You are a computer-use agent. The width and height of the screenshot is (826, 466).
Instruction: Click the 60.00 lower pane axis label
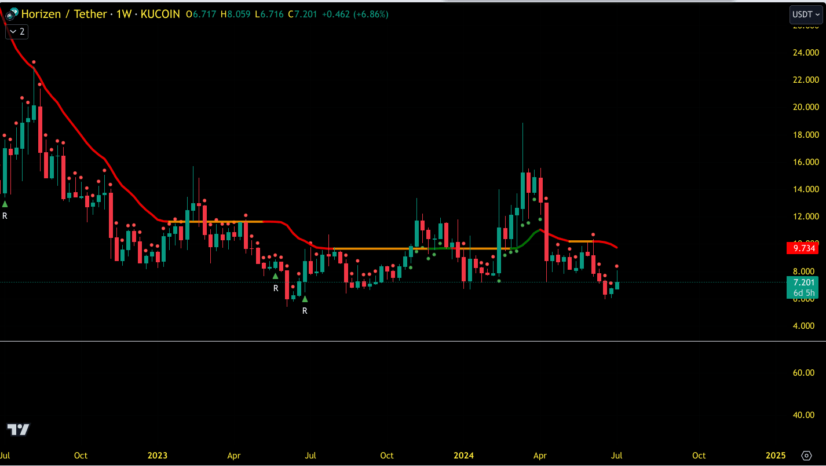pyautogui.click(x=803, y=373)
